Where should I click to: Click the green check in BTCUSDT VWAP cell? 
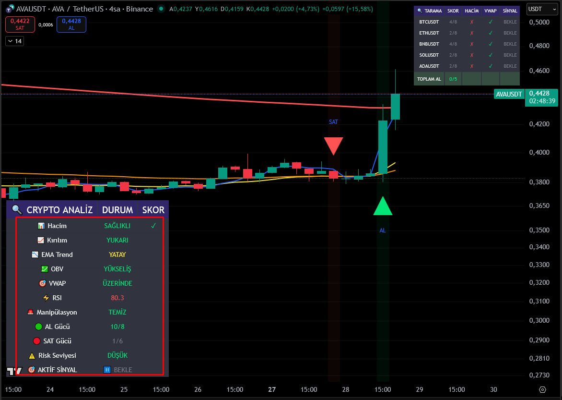(x=491, y=22)
